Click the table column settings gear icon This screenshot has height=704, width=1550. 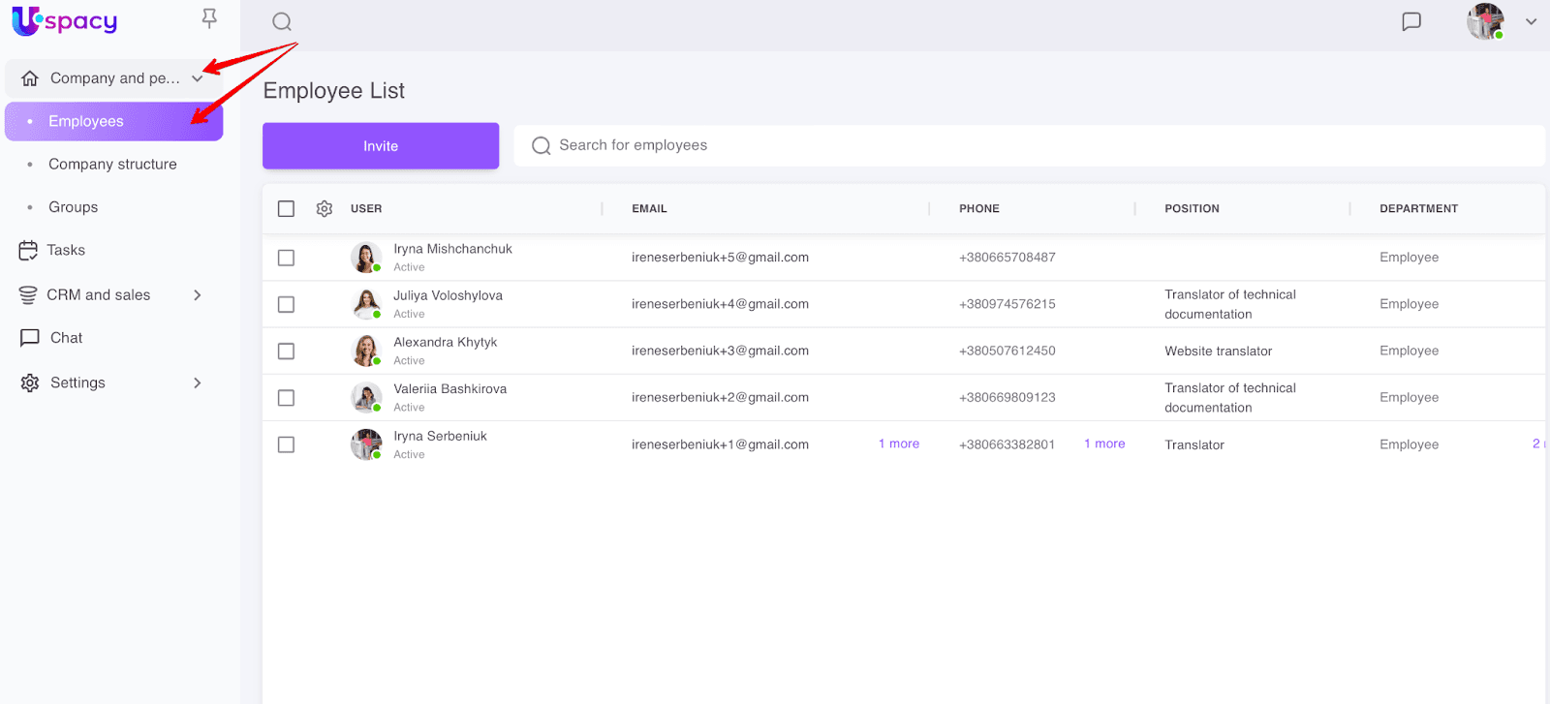pyautogui.click(x=325, y=208)
